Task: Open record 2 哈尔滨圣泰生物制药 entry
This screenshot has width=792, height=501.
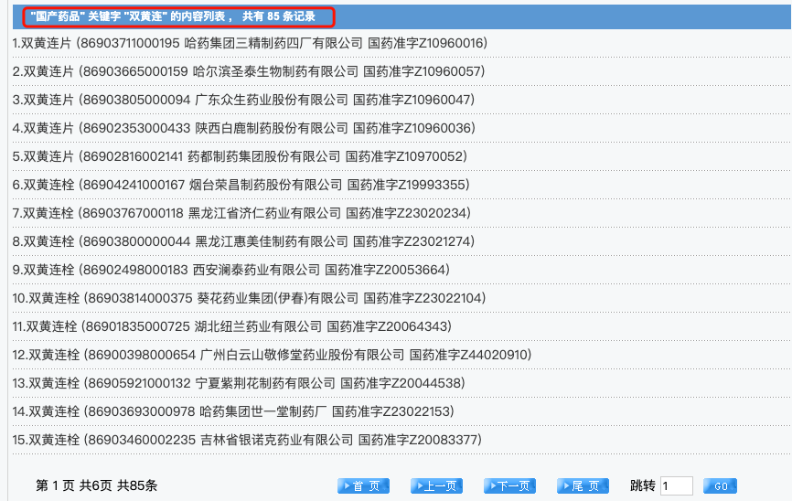Action: pos(249,71)
